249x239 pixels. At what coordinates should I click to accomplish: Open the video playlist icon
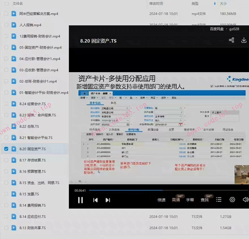coord(219,200)
